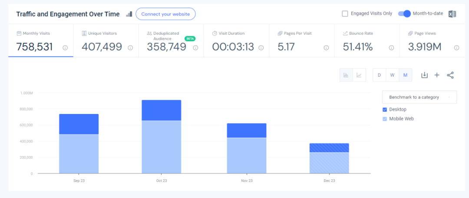Open the info icon for Monthly Visits

click(x=65, y=48)
